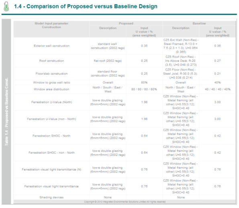Image resolution: width=239 pixels, height=208 pixels.
Task: Click the 3.00 baseline value for non-North U-Value
Action: click(217, 119)
